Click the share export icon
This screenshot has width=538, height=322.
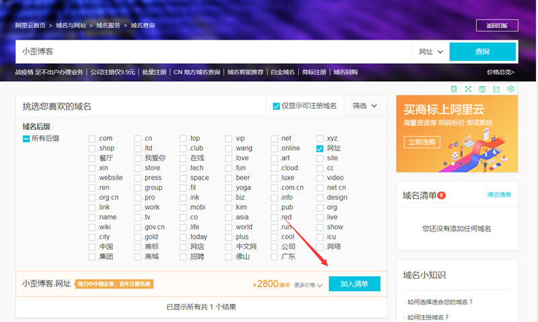tap(496, 89)
